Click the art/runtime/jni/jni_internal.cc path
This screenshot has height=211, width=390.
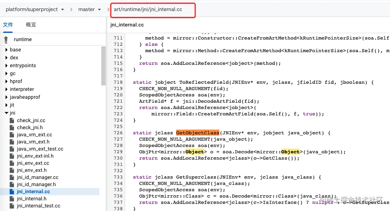coord(148,9)
